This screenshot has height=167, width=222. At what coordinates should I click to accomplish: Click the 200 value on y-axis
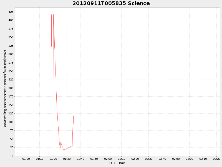coord(11,88)
